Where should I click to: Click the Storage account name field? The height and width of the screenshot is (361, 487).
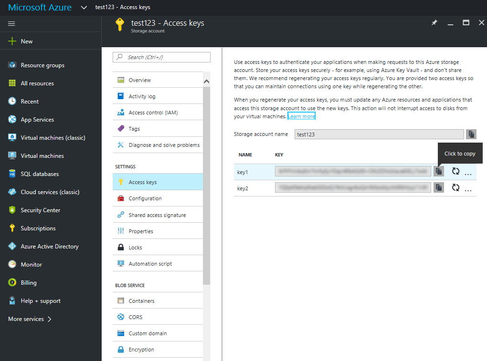[x=379, y=134]
